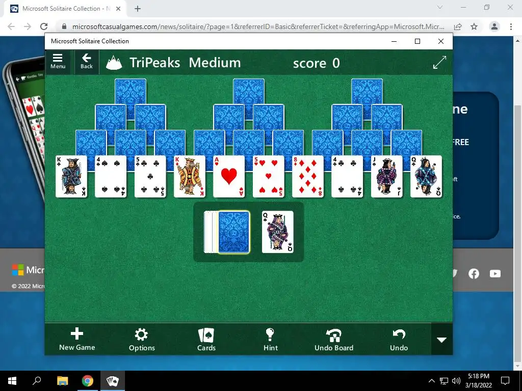Screen dimensions: 522x391
Task: Request a Hint with the lightbulb
Action: click(x=270, y=339)
